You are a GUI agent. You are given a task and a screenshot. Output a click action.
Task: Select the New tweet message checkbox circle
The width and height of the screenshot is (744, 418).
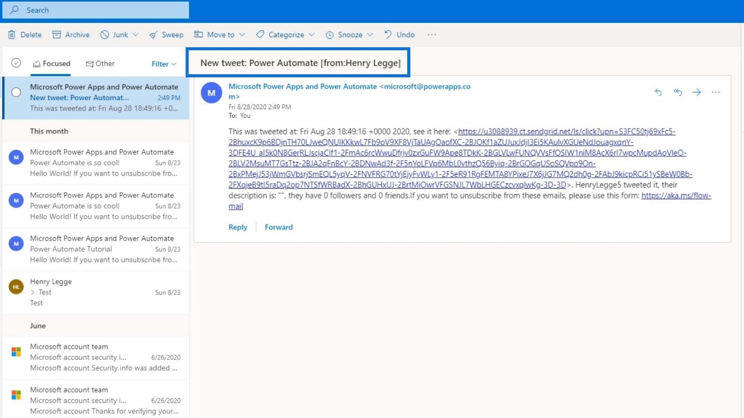[16, 92]
